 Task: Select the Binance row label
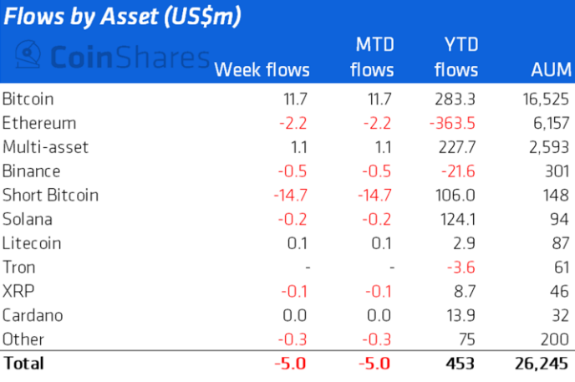point(31,171)
